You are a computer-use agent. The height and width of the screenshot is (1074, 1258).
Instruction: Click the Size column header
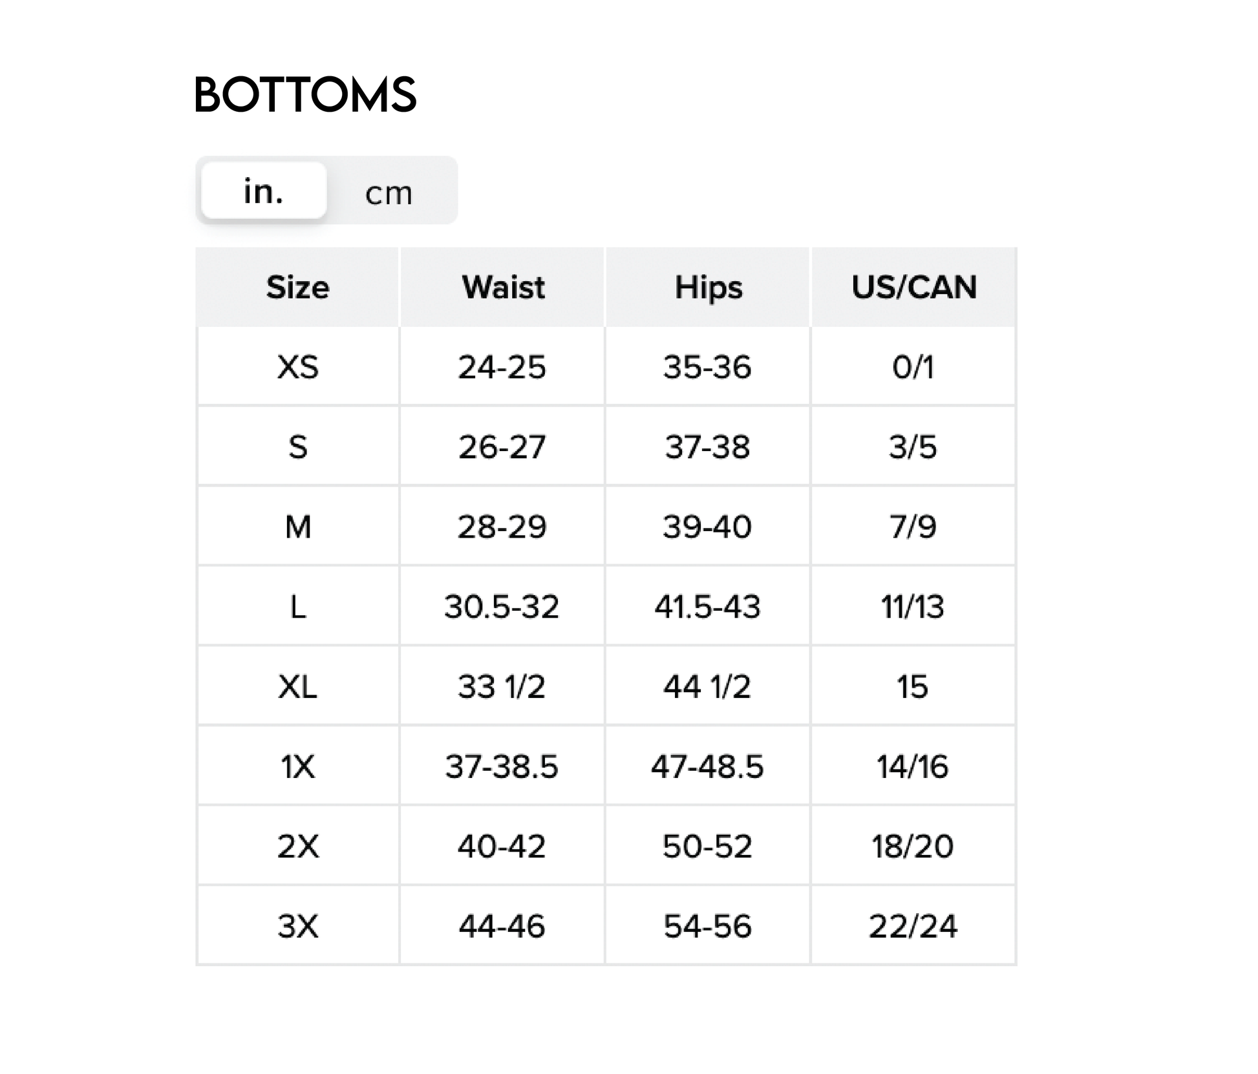pyautogui.click(x=298, y=287)
